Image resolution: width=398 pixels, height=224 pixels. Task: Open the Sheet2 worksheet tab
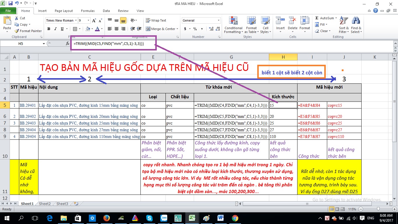coord(45,204)
